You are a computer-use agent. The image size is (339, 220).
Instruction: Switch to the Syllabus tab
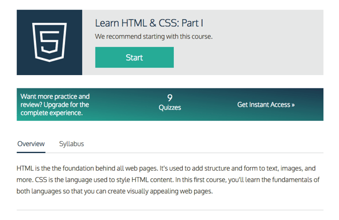point(71,144)
